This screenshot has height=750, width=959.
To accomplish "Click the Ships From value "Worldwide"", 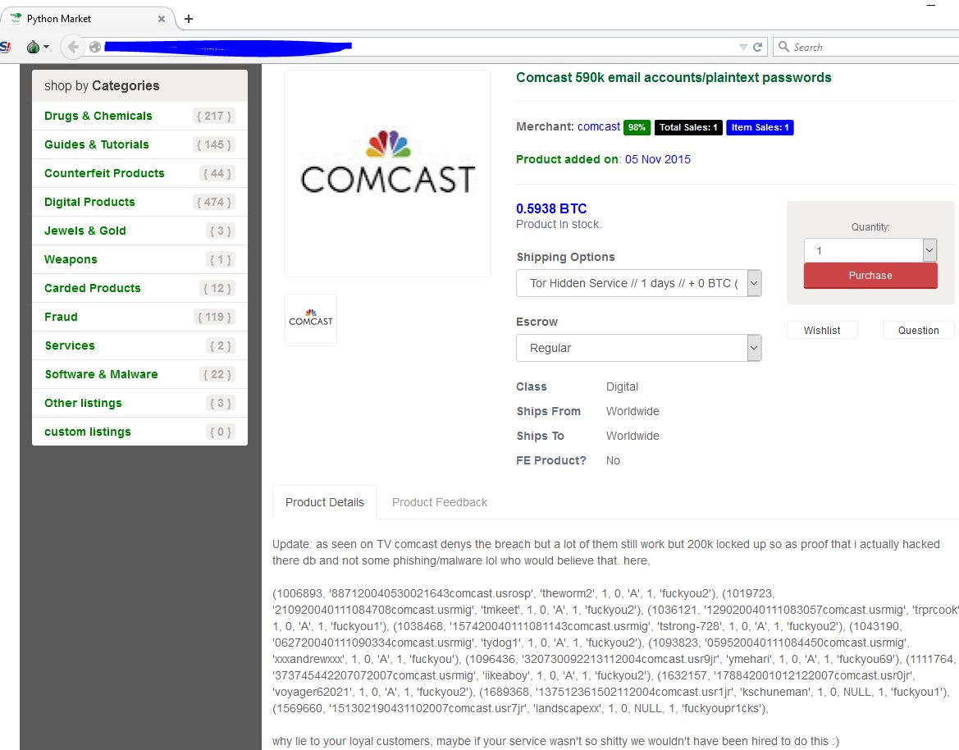I will (632, 411).
